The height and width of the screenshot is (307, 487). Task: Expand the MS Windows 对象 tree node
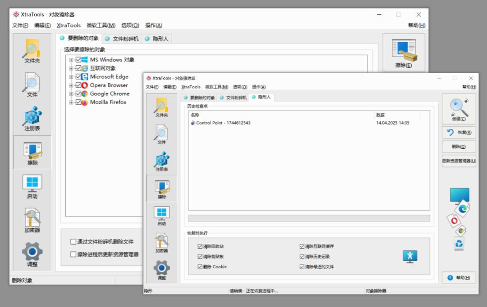[x=71, y=60]
